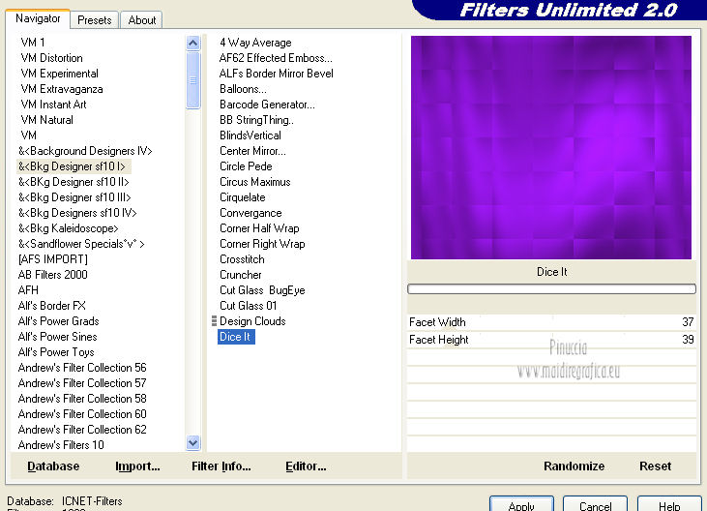Click the Database button
Screen dimensions: 707x511
53,466
